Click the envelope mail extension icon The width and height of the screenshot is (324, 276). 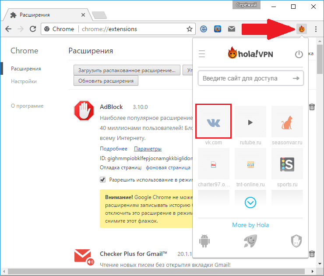232,29
